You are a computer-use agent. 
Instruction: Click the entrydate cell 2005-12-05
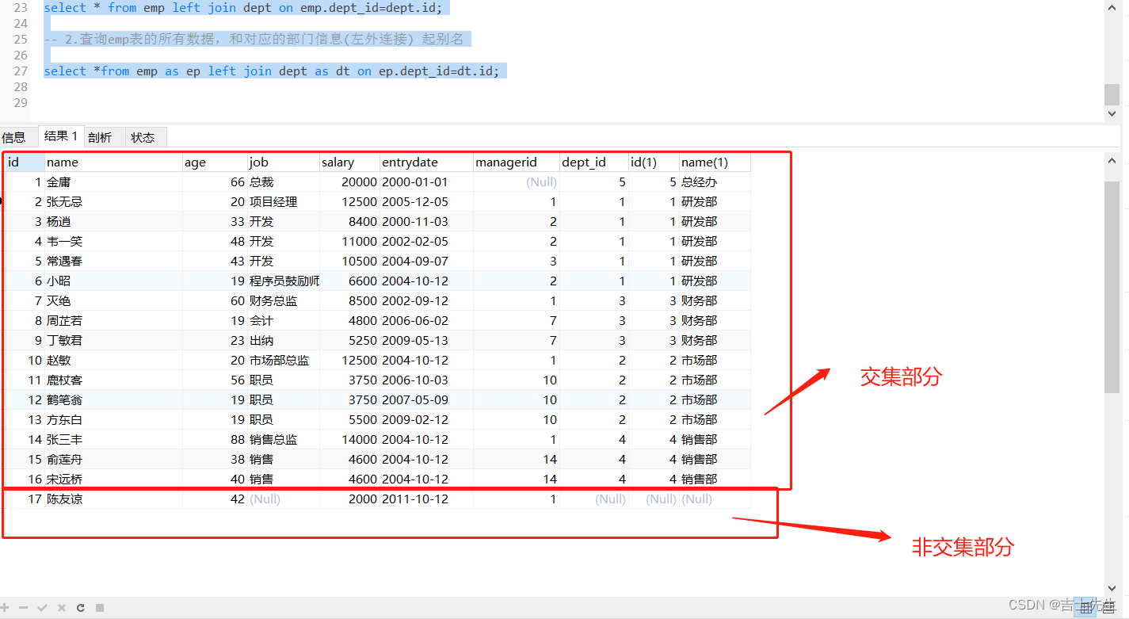427,201
